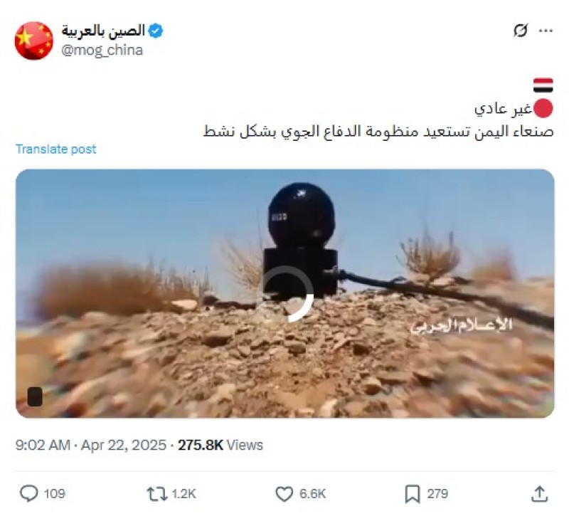Bookmark the post
Screen dimensions: 569x521
413,494
